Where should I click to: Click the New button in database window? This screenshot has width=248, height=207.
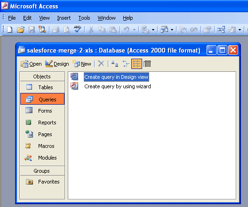point(82,64)
